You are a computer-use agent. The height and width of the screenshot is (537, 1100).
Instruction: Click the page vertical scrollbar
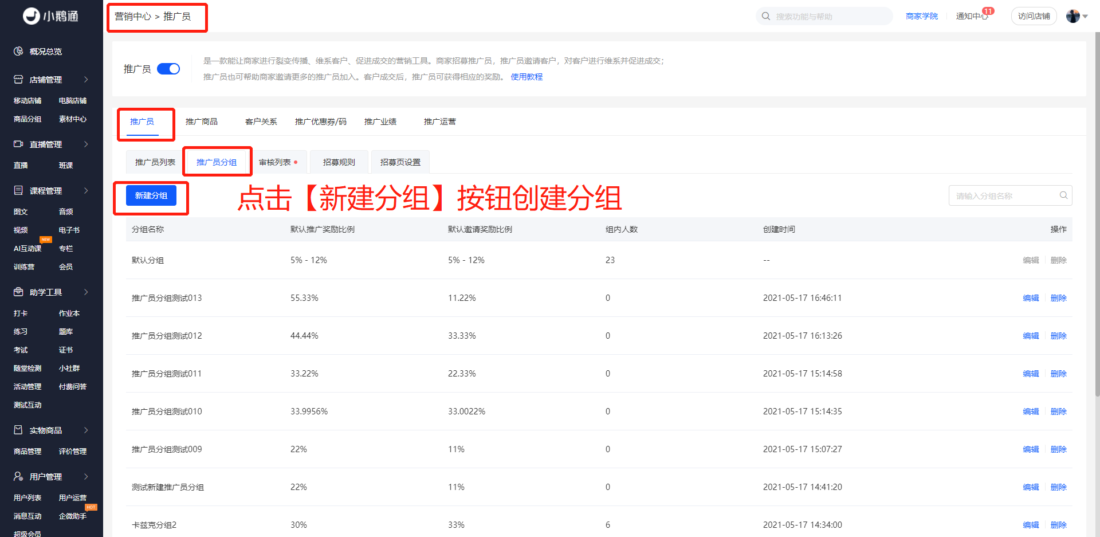1097,213
